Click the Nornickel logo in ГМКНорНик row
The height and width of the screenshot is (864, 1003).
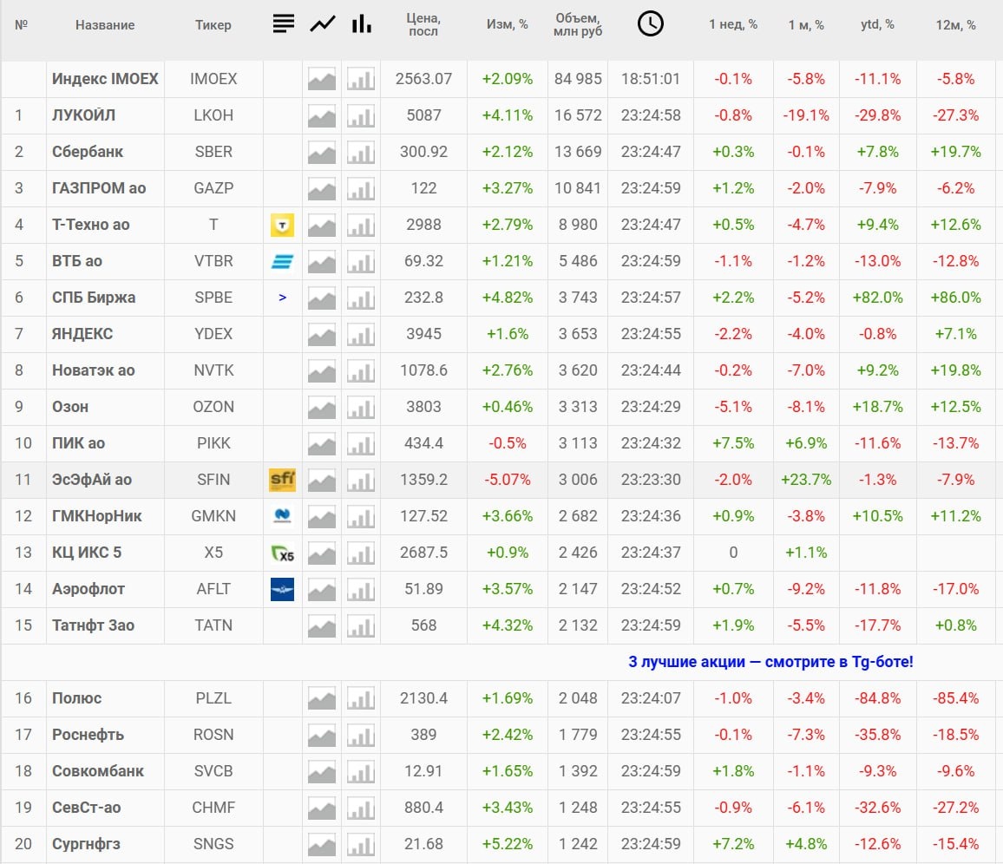[282, 515]
